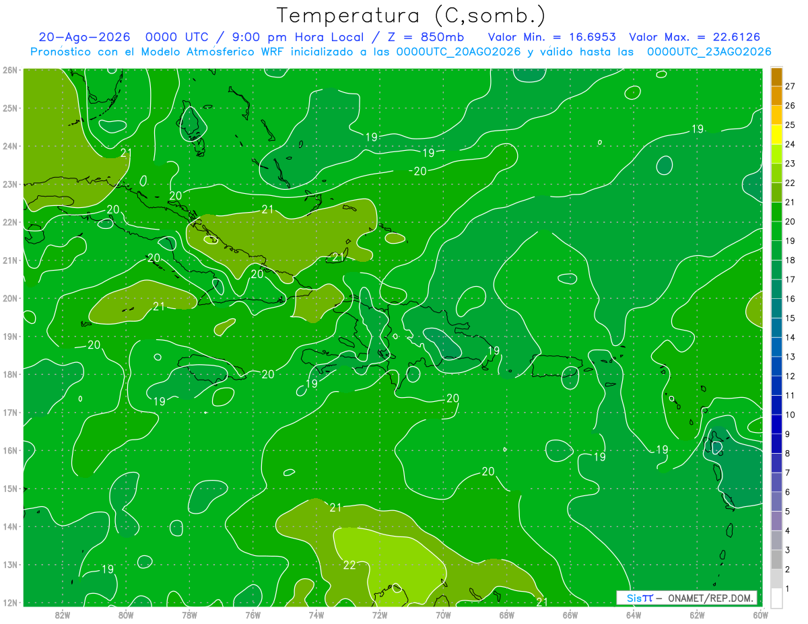Click the legend value label "14"
Viewport: 808px width, 624px height.
tap(790, 337)
